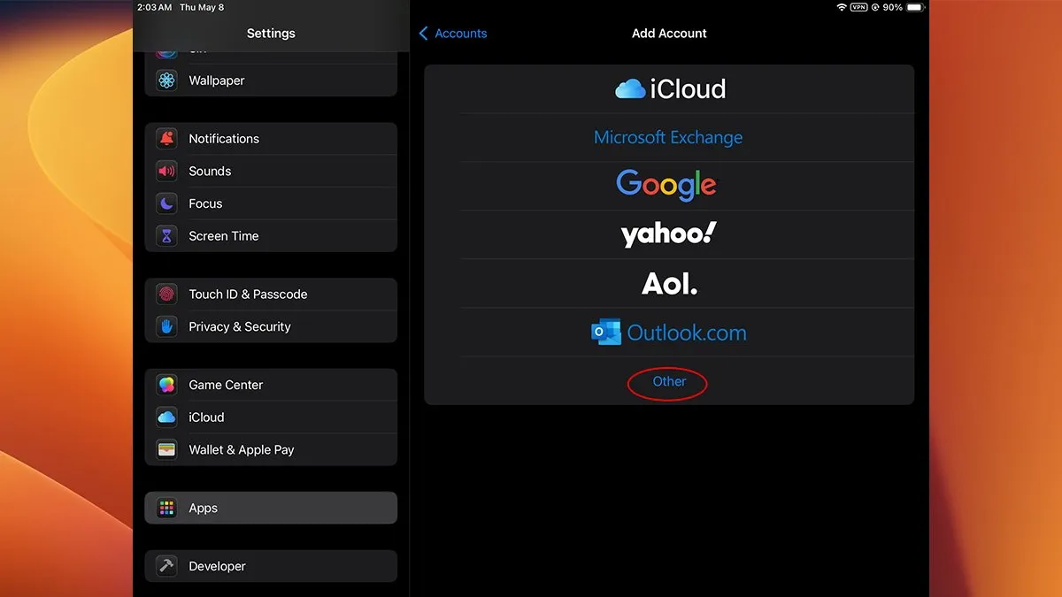Choose Yahoo for the new account
The width and height of the screenshot is (1062, 597).
coord(667,233)
